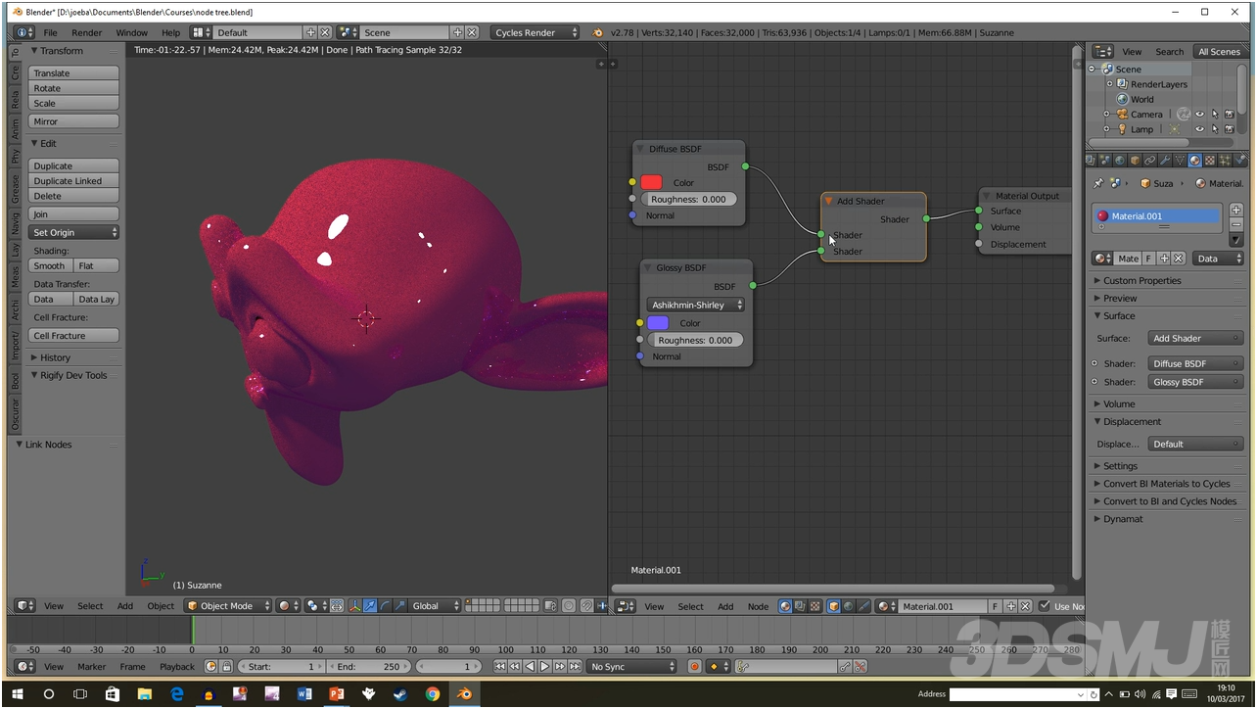Select compositing nodes type in node editor header
This screenshot has width=1257, height=709.
click(800, 606)
